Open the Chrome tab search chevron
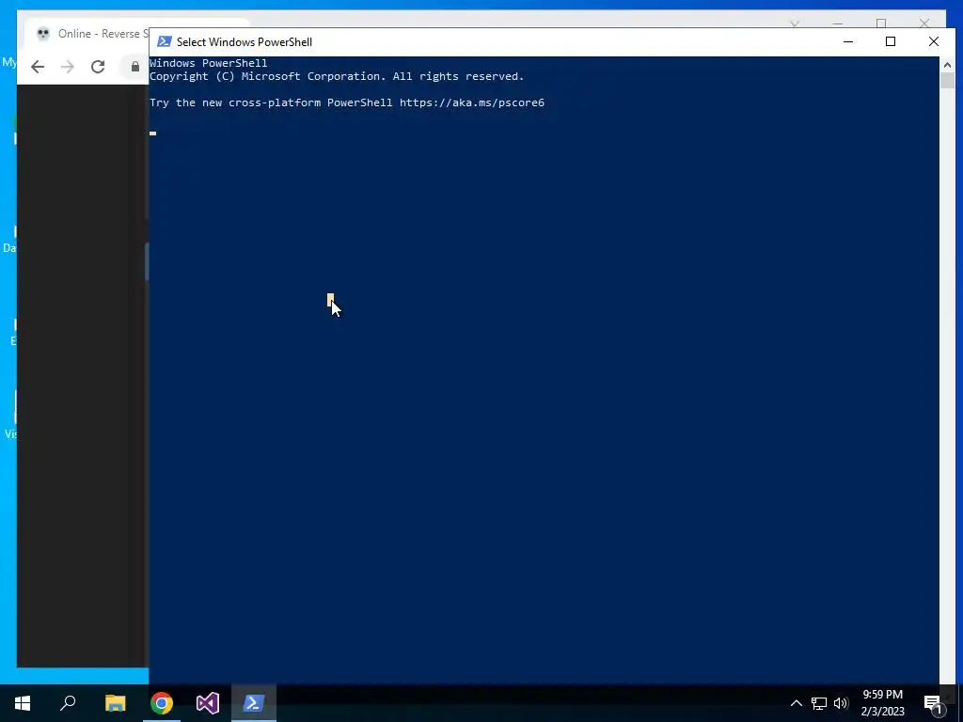963x722 pixels. (x=794, y=24)
